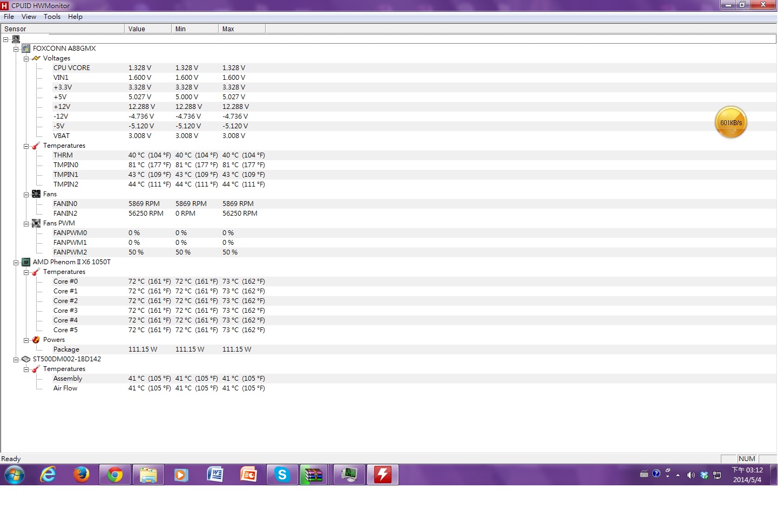Switch to HWMonitor taskbar button
Screen dimensions: 784x522
pyautogui.click(x=349, y=475)
